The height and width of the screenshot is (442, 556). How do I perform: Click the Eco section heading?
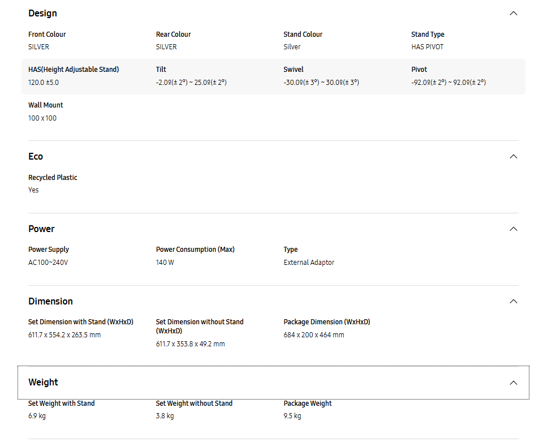36,157
